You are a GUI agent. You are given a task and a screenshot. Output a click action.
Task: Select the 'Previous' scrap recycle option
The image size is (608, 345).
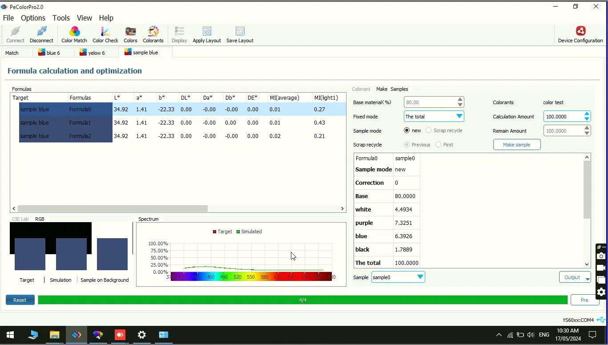[407, 144]
